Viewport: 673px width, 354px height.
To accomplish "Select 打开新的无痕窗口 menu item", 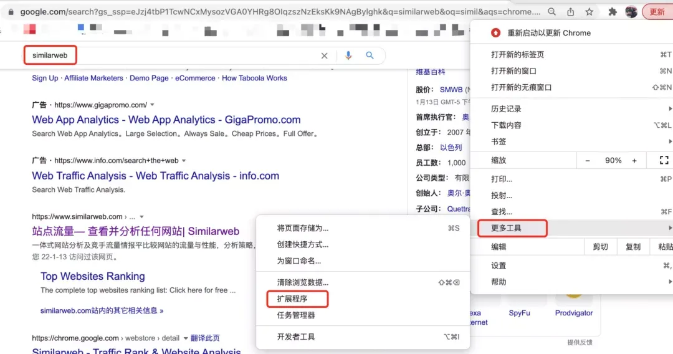I will pos(571,87).
